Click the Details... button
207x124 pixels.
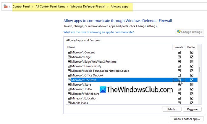point(172,109)
